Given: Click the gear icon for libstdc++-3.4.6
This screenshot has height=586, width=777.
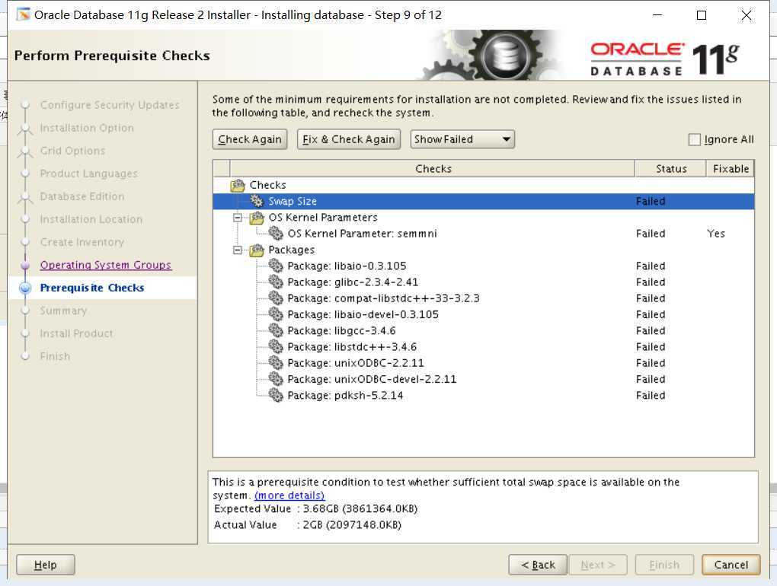Looking at the screenshot, I should (x=276, y=346).
